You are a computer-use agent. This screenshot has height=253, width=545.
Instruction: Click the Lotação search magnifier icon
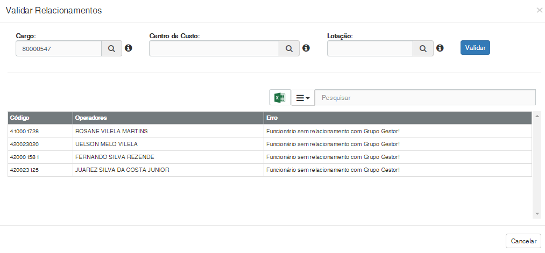point(423,48)
